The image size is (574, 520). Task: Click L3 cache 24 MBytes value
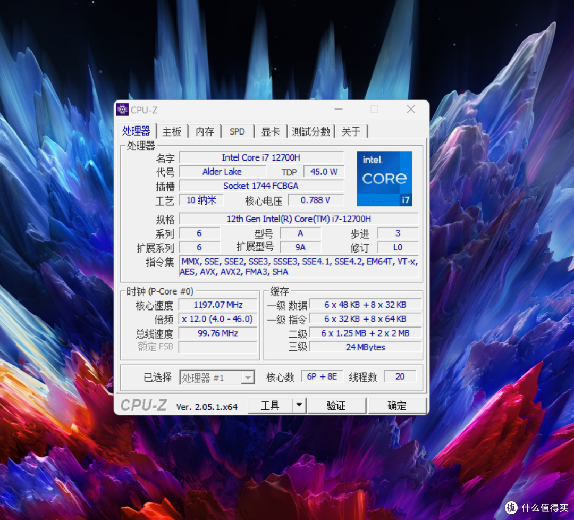(x=365, y=347)
